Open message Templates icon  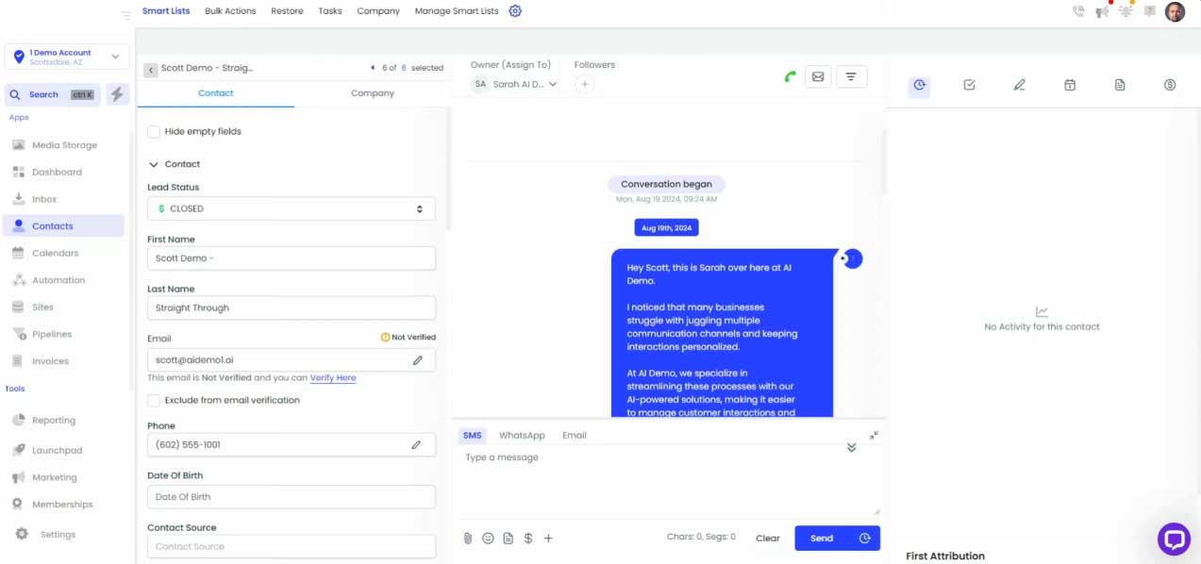point(508,538)
